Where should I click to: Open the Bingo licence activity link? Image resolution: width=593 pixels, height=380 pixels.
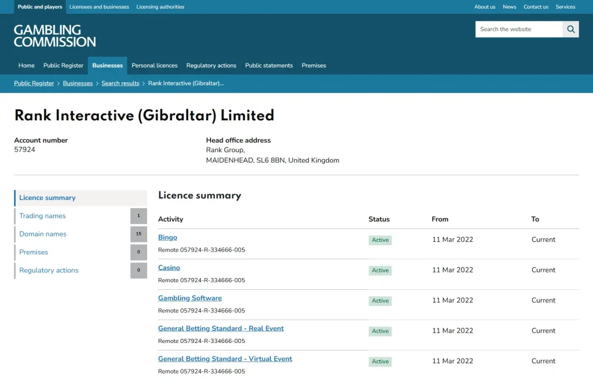point(167,237)
